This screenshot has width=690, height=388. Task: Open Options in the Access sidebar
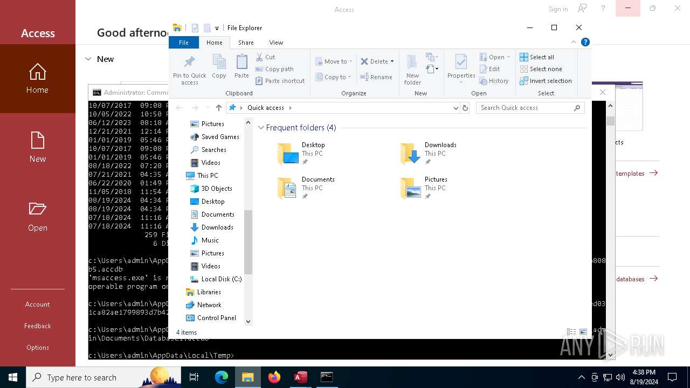38,348
